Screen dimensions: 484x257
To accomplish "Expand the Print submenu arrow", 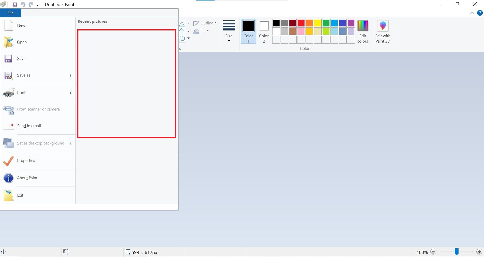I will point(71,93).
